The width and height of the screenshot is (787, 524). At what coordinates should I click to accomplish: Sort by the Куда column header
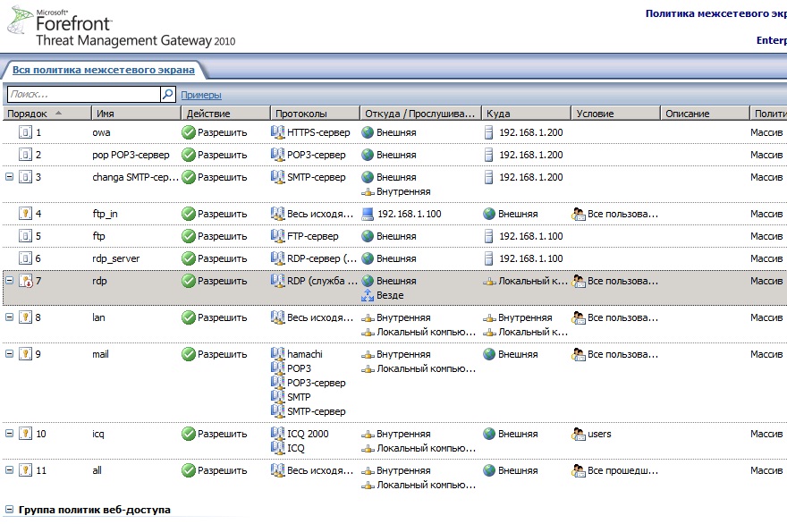pyautogui.click(x=526, y=114)
